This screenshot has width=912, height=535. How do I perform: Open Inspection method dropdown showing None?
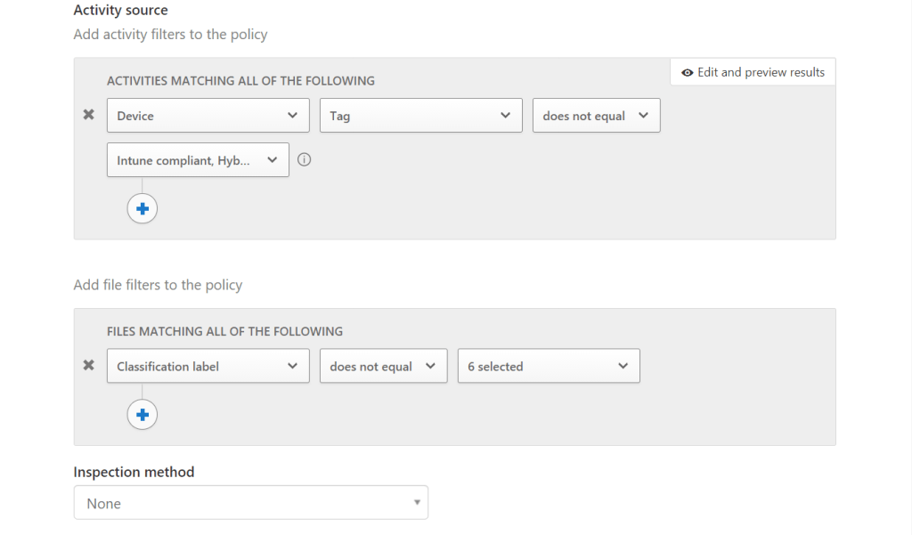(250, 503)
